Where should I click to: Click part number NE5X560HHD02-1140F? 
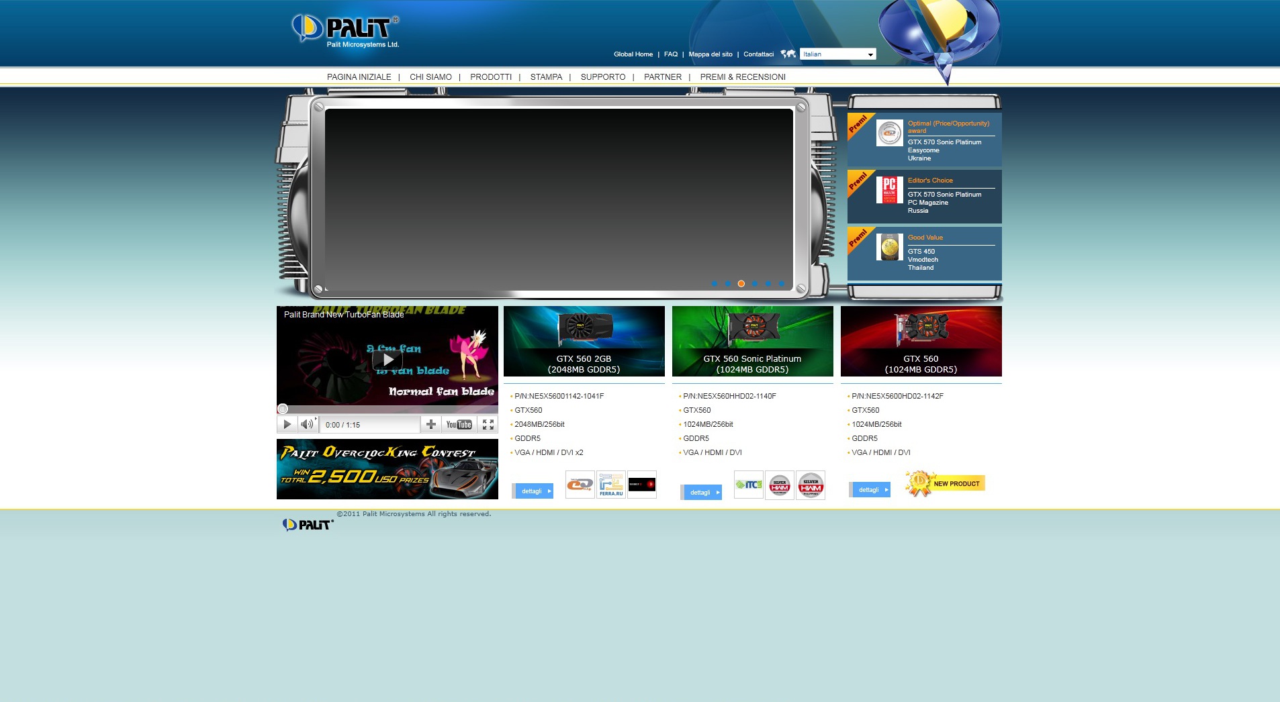(x=729, y=397)
